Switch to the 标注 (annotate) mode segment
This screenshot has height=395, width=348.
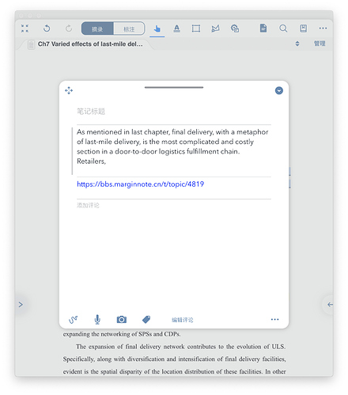pyautogui.click(x=129, y=28)
